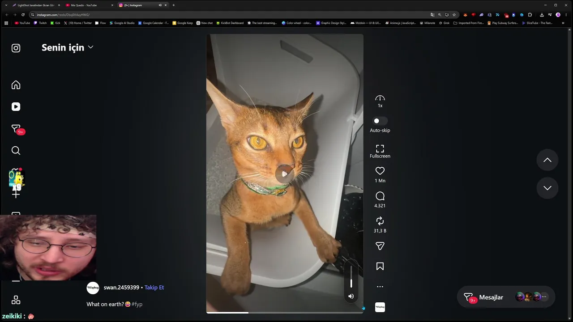Open Google AI Studio bookmark

pos(122,23)
